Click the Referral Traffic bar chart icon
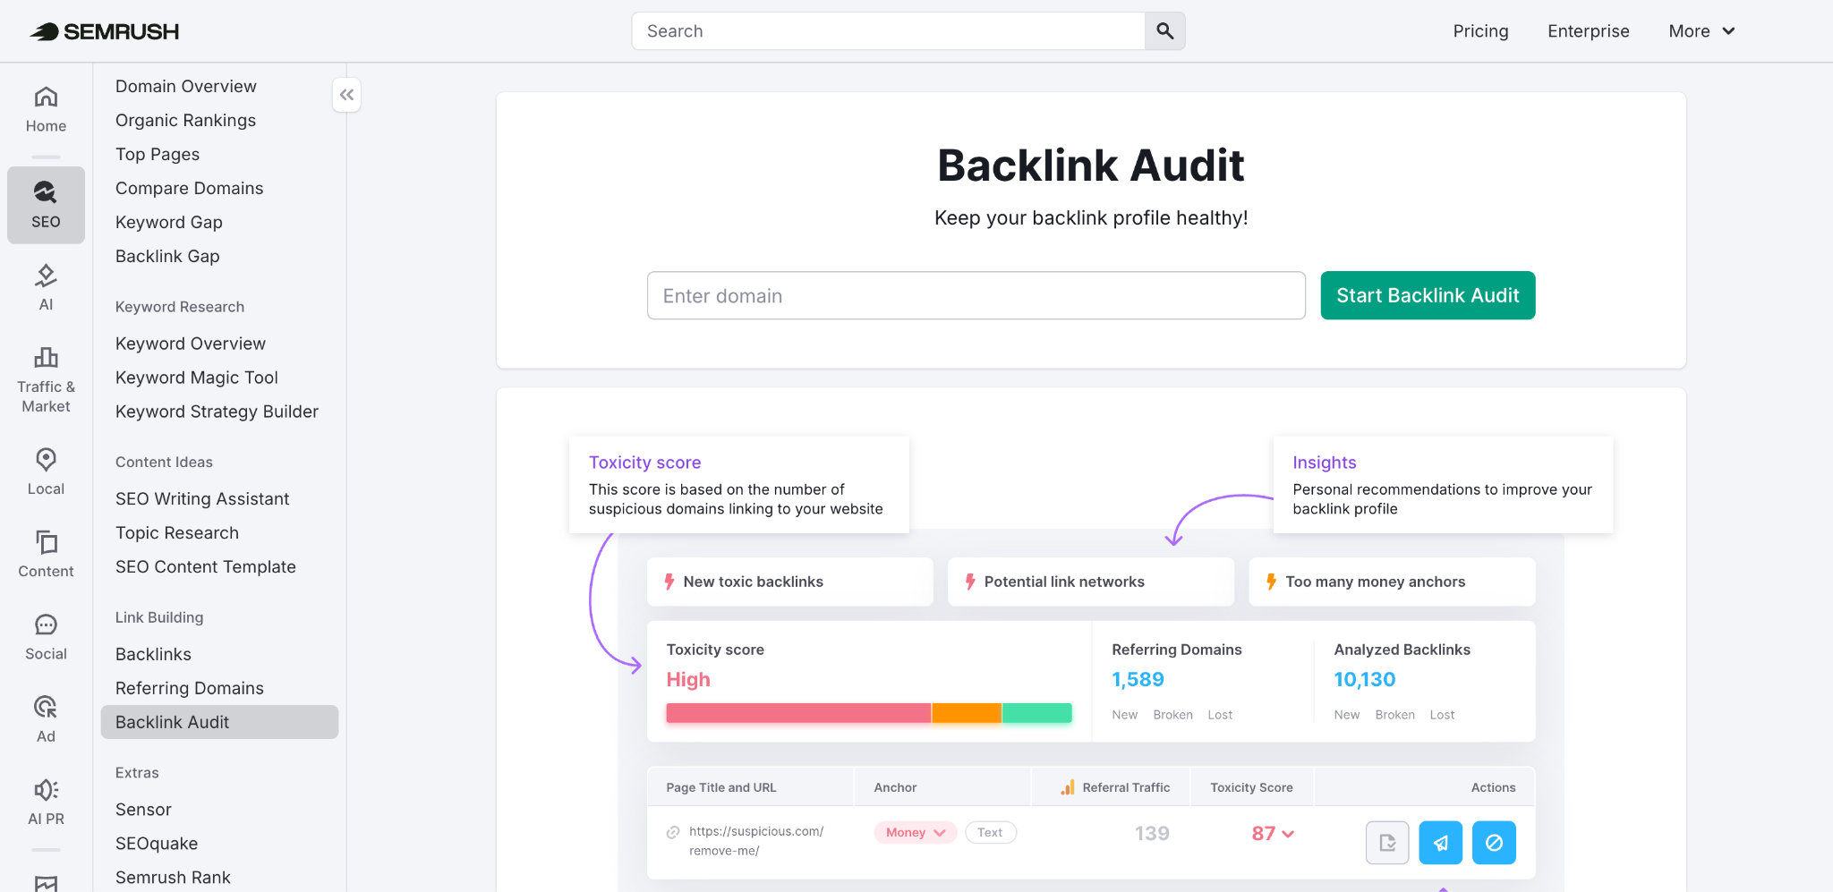Image resolution: width=1833 pixels, height=892 pixels. point(1068,787)
